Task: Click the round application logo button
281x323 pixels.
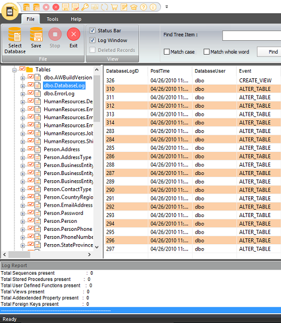Action: (x=10, y=12)
